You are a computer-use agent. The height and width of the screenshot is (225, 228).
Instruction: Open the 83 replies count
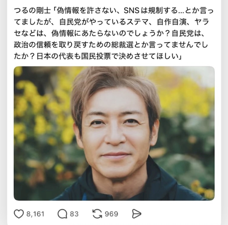pyautogui.click(x=74, y=214)
